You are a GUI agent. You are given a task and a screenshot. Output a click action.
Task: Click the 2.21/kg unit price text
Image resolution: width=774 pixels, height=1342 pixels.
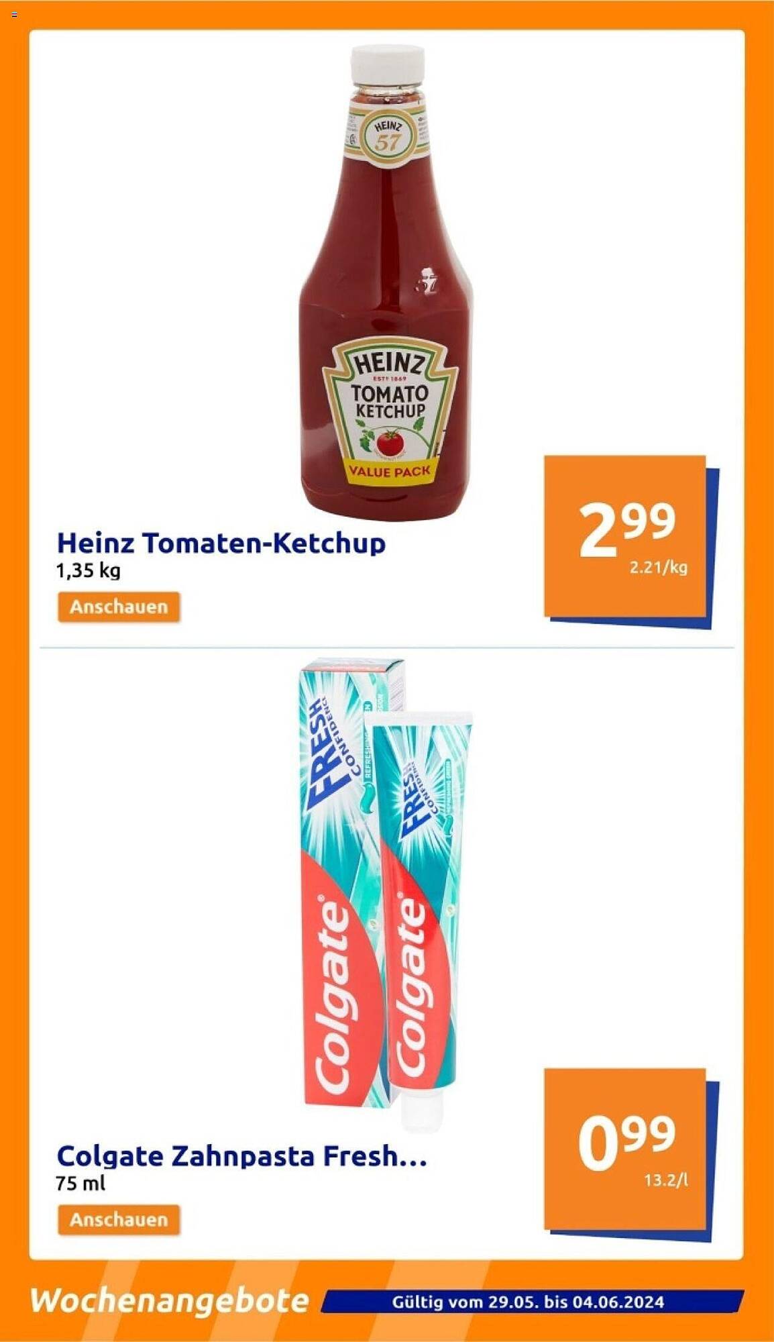659,568
